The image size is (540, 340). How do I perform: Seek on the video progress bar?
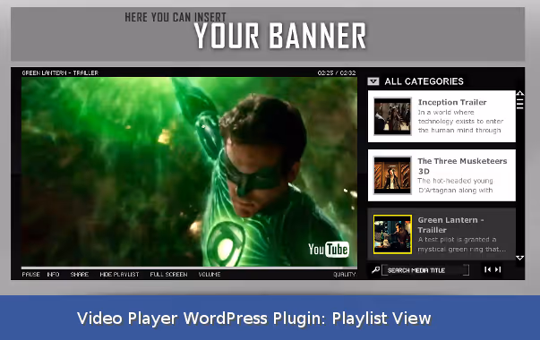point(189,268)
